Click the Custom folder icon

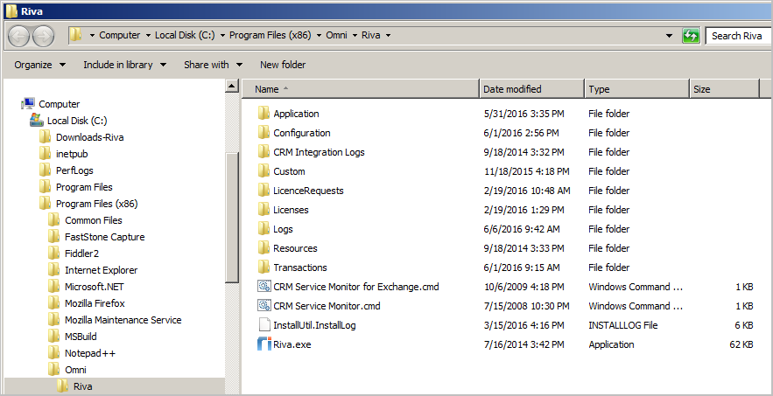[264, 171]
